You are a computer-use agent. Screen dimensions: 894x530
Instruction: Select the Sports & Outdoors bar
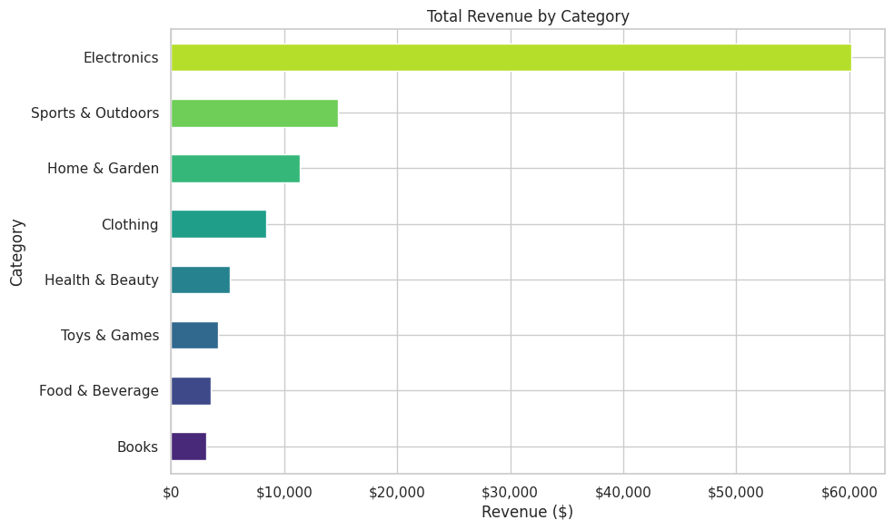pyautogui.click(x=254, y=113)
